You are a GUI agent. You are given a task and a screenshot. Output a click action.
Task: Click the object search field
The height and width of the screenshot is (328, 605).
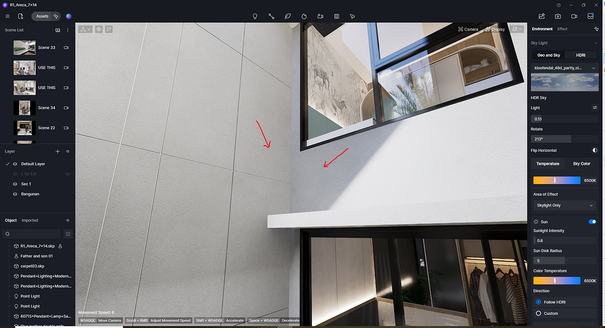click(x=32, y=234)
